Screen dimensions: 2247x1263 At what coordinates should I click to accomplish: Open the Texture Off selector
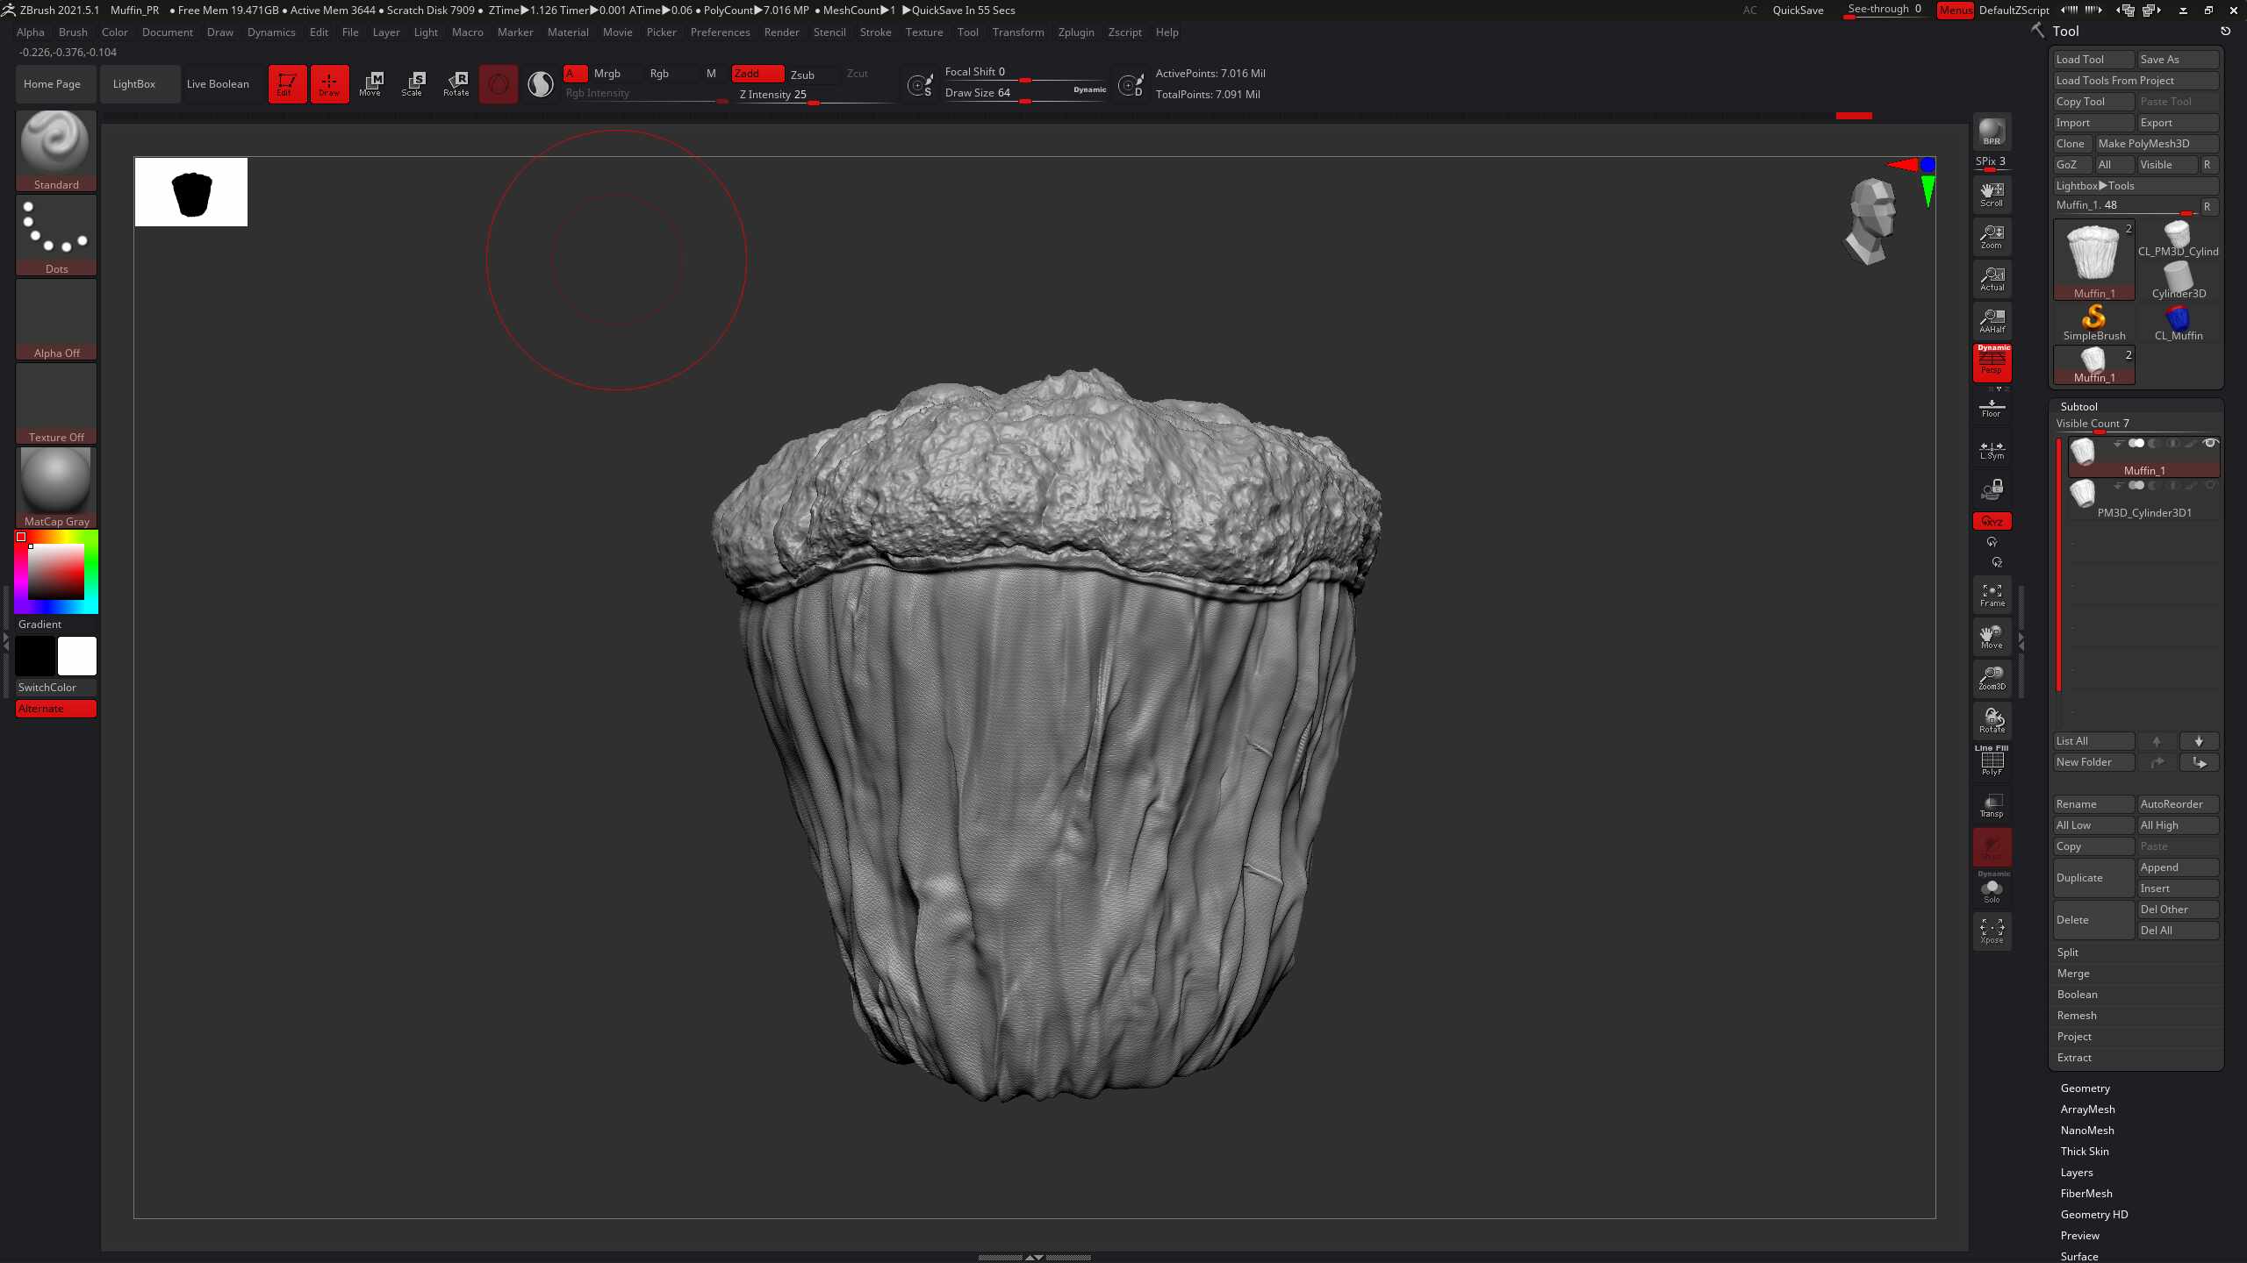(56, 403)
